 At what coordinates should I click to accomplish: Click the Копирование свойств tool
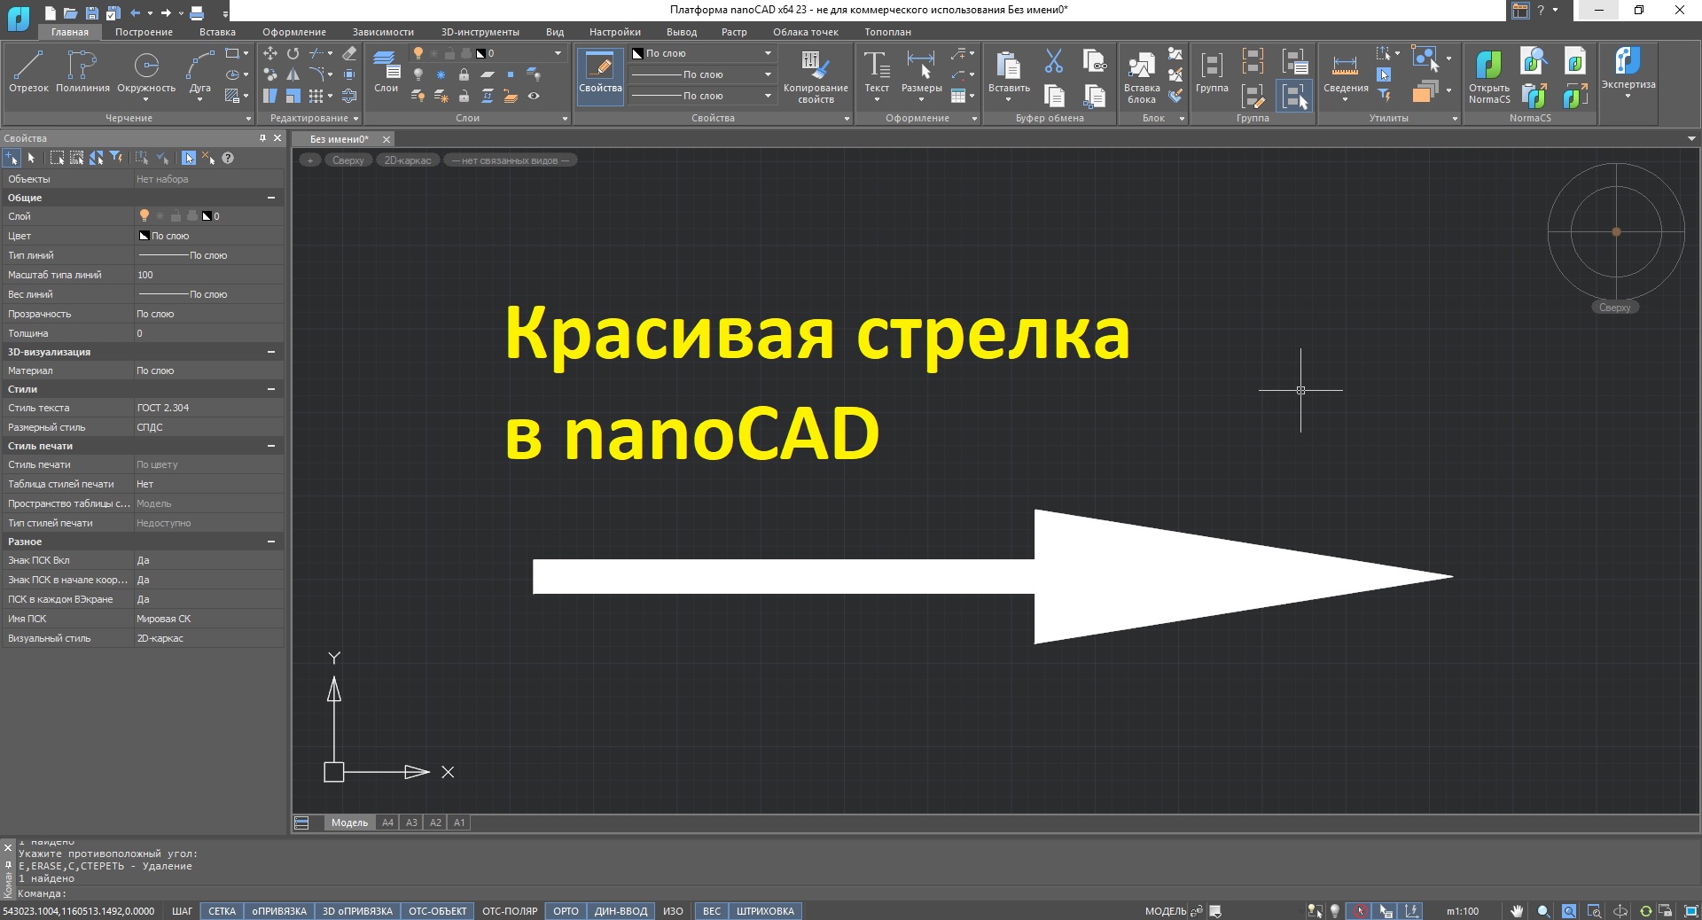pos(815,75)
